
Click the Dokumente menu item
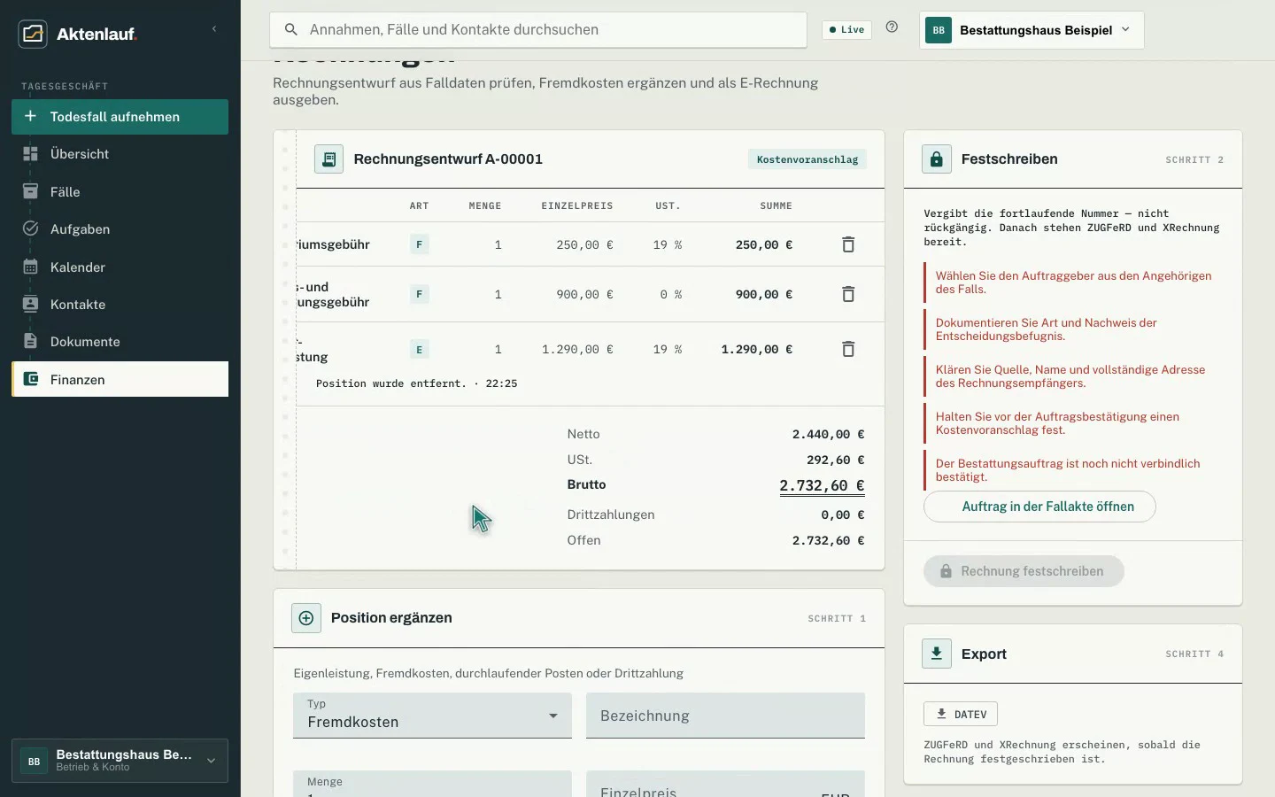(120, 341)
